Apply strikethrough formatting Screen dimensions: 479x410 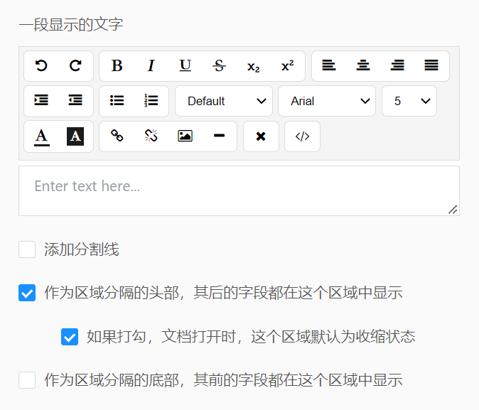coord(220,65)
